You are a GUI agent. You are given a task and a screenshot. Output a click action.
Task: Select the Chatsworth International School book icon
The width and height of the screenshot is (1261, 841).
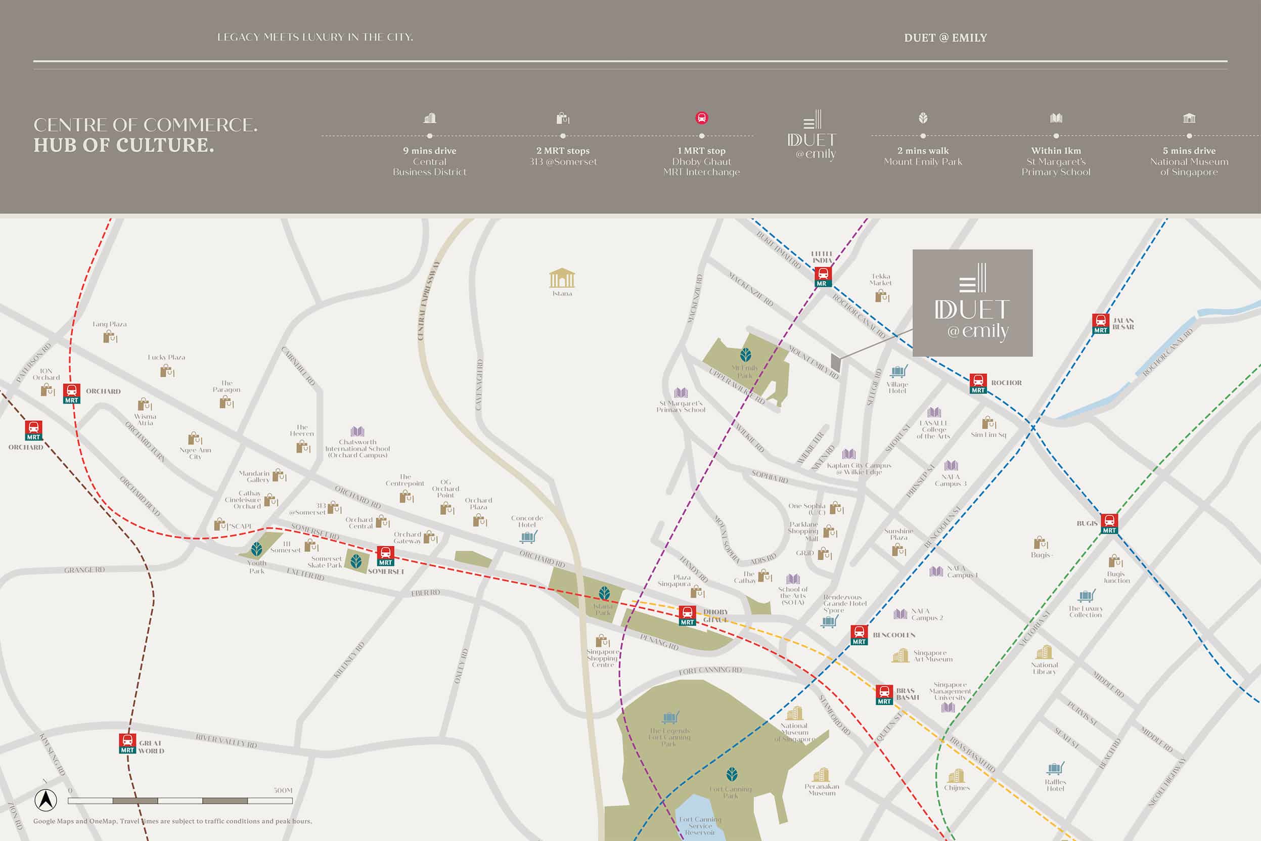pos(357,431)
